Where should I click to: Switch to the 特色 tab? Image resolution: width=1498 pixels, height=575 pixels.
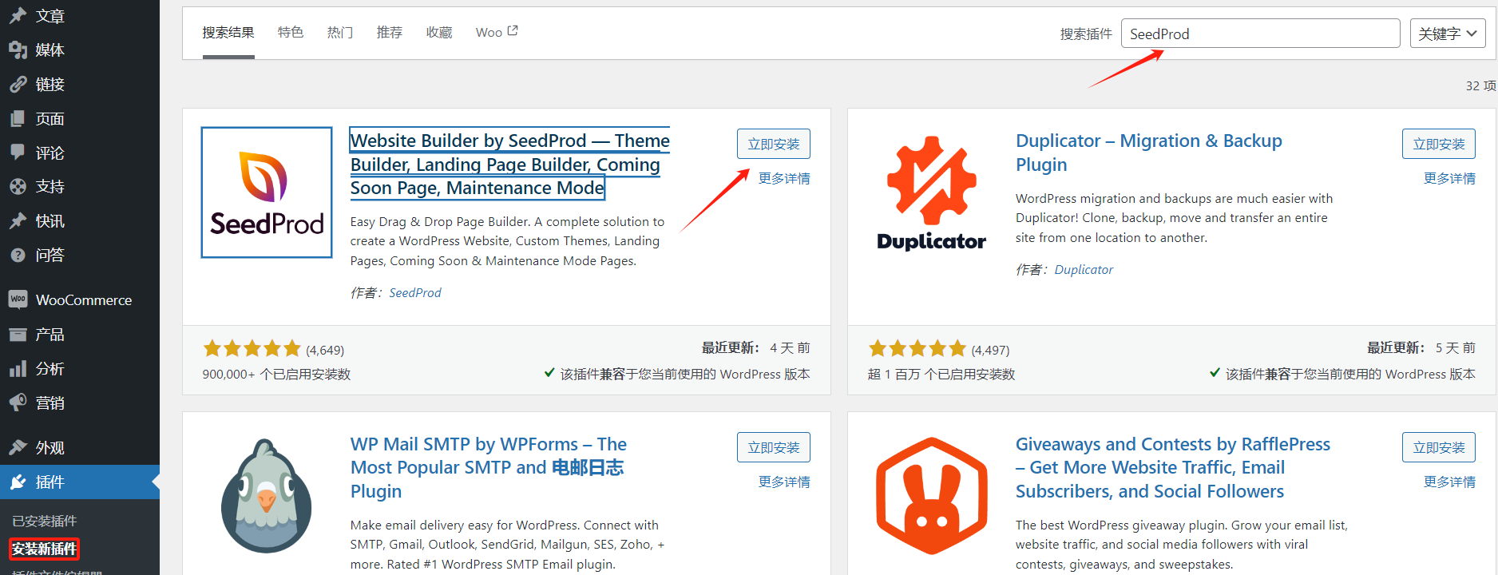(291, 33)
